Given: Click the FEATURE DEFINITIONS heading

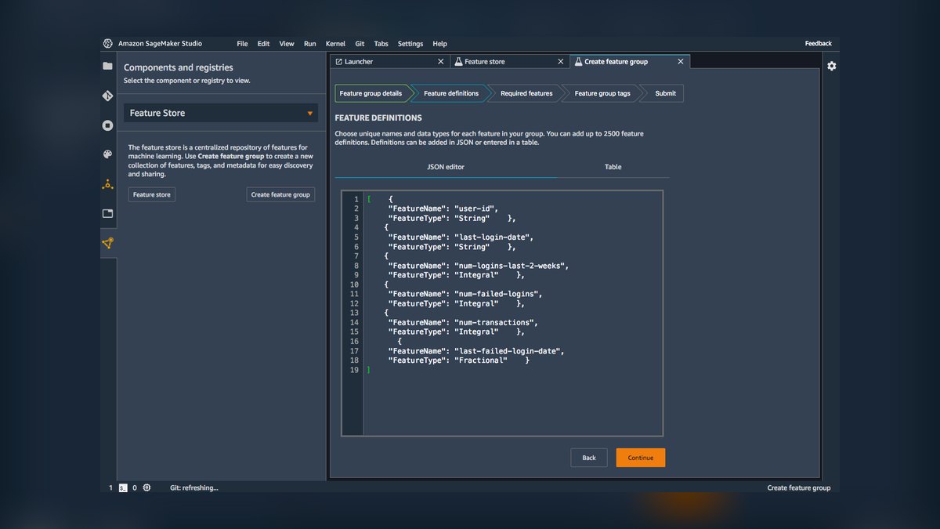Looking at the screenshot, I should point(378,118).
